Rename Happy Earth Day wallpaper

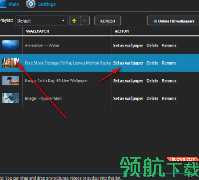(x=169, y=81)
